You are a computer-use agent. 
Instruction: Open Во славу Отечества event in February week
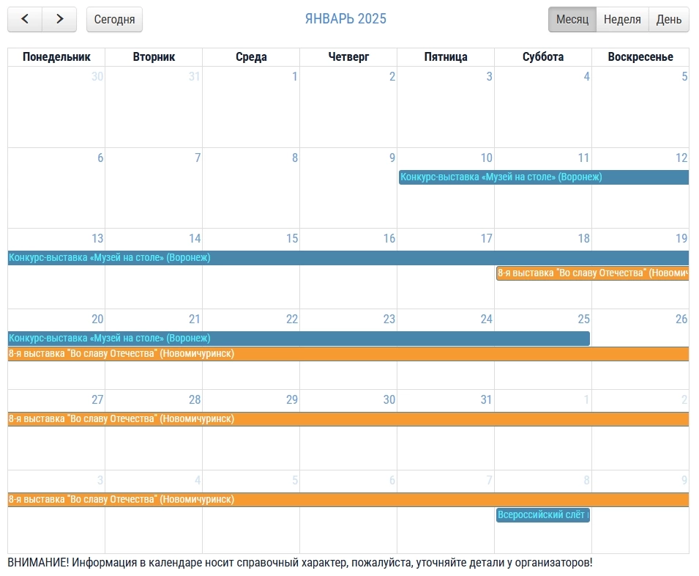[x=348, y=500]
